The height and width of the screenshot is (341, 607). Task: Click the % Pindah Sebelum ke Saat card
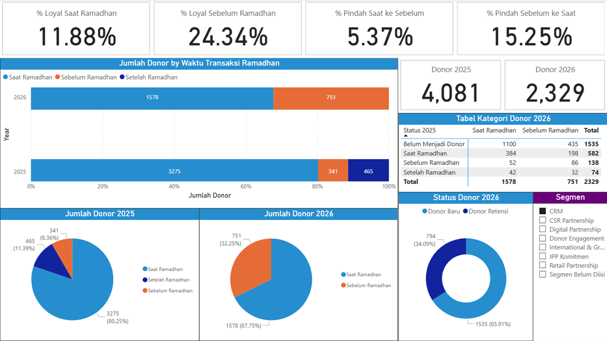[x=531, y=28]
